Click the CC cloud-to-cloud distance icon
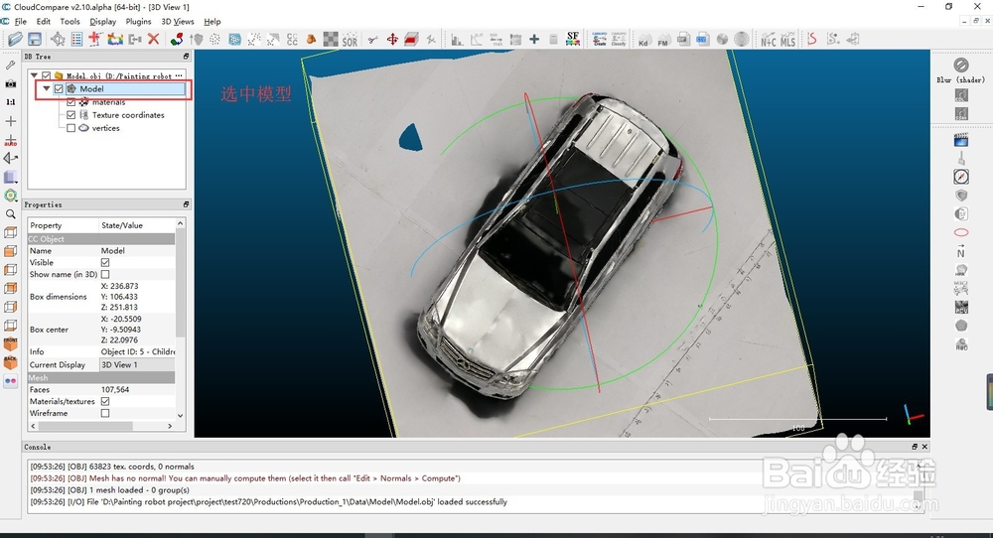The image size is (993, 538). tap(292, 40)
